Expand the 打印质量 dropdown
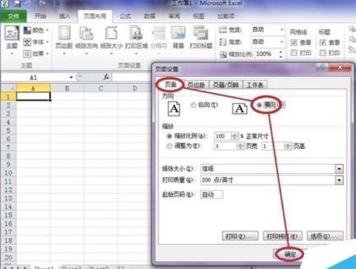The image size is (356, 269). [339, 181]
